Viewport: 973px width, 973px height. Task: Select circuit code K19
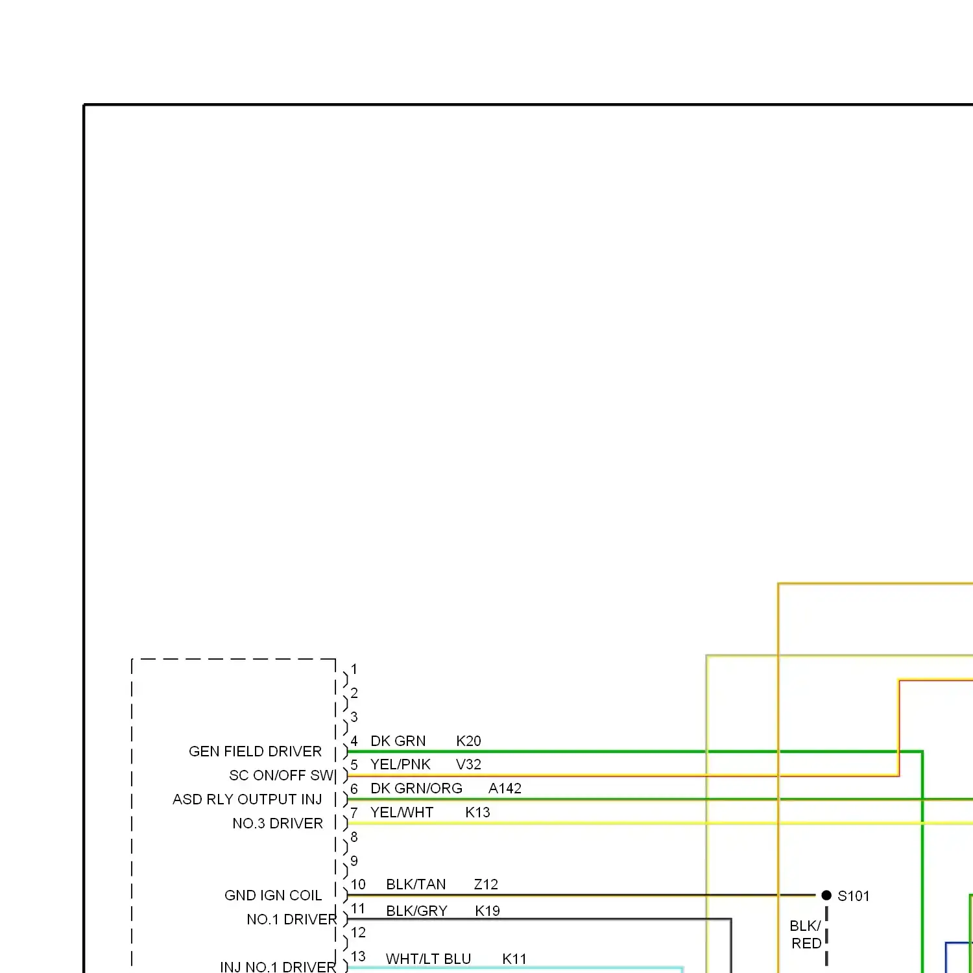tap(487, 911)
